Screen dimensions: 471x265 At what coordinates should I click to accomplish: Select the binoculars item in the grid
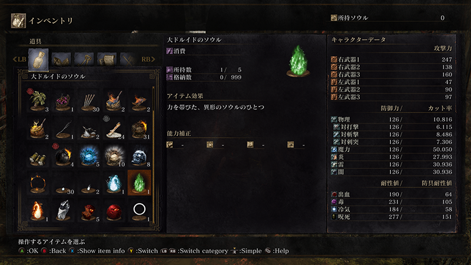tap(38, 155)
